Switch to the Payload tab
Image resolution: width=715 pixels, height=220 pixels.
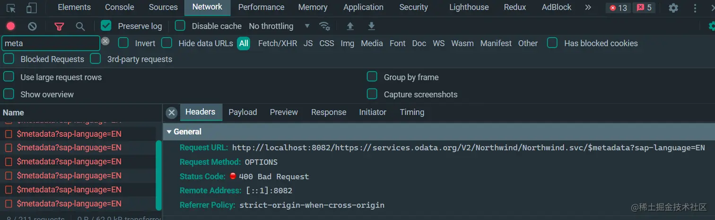243,112
